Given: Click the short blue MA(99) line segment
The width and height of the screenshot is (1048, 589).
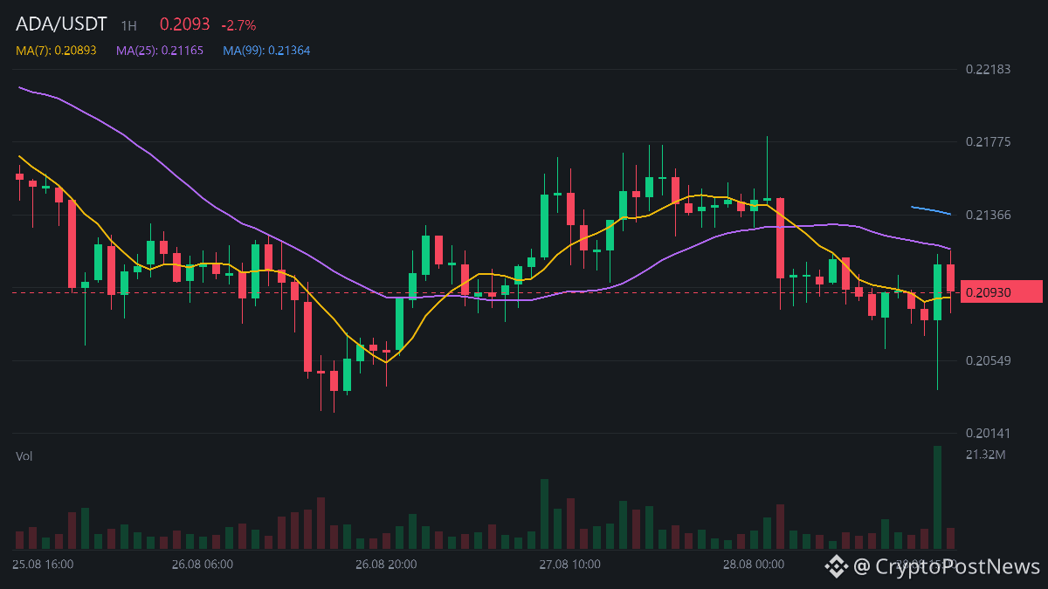Looking at the screenshot, I should pyautogui.click(x=931, y=210).
